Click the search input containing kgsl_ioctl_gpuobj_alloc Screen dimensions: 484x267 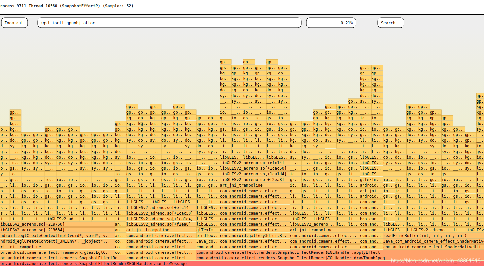pyautogui.click(x=169, y=22)
